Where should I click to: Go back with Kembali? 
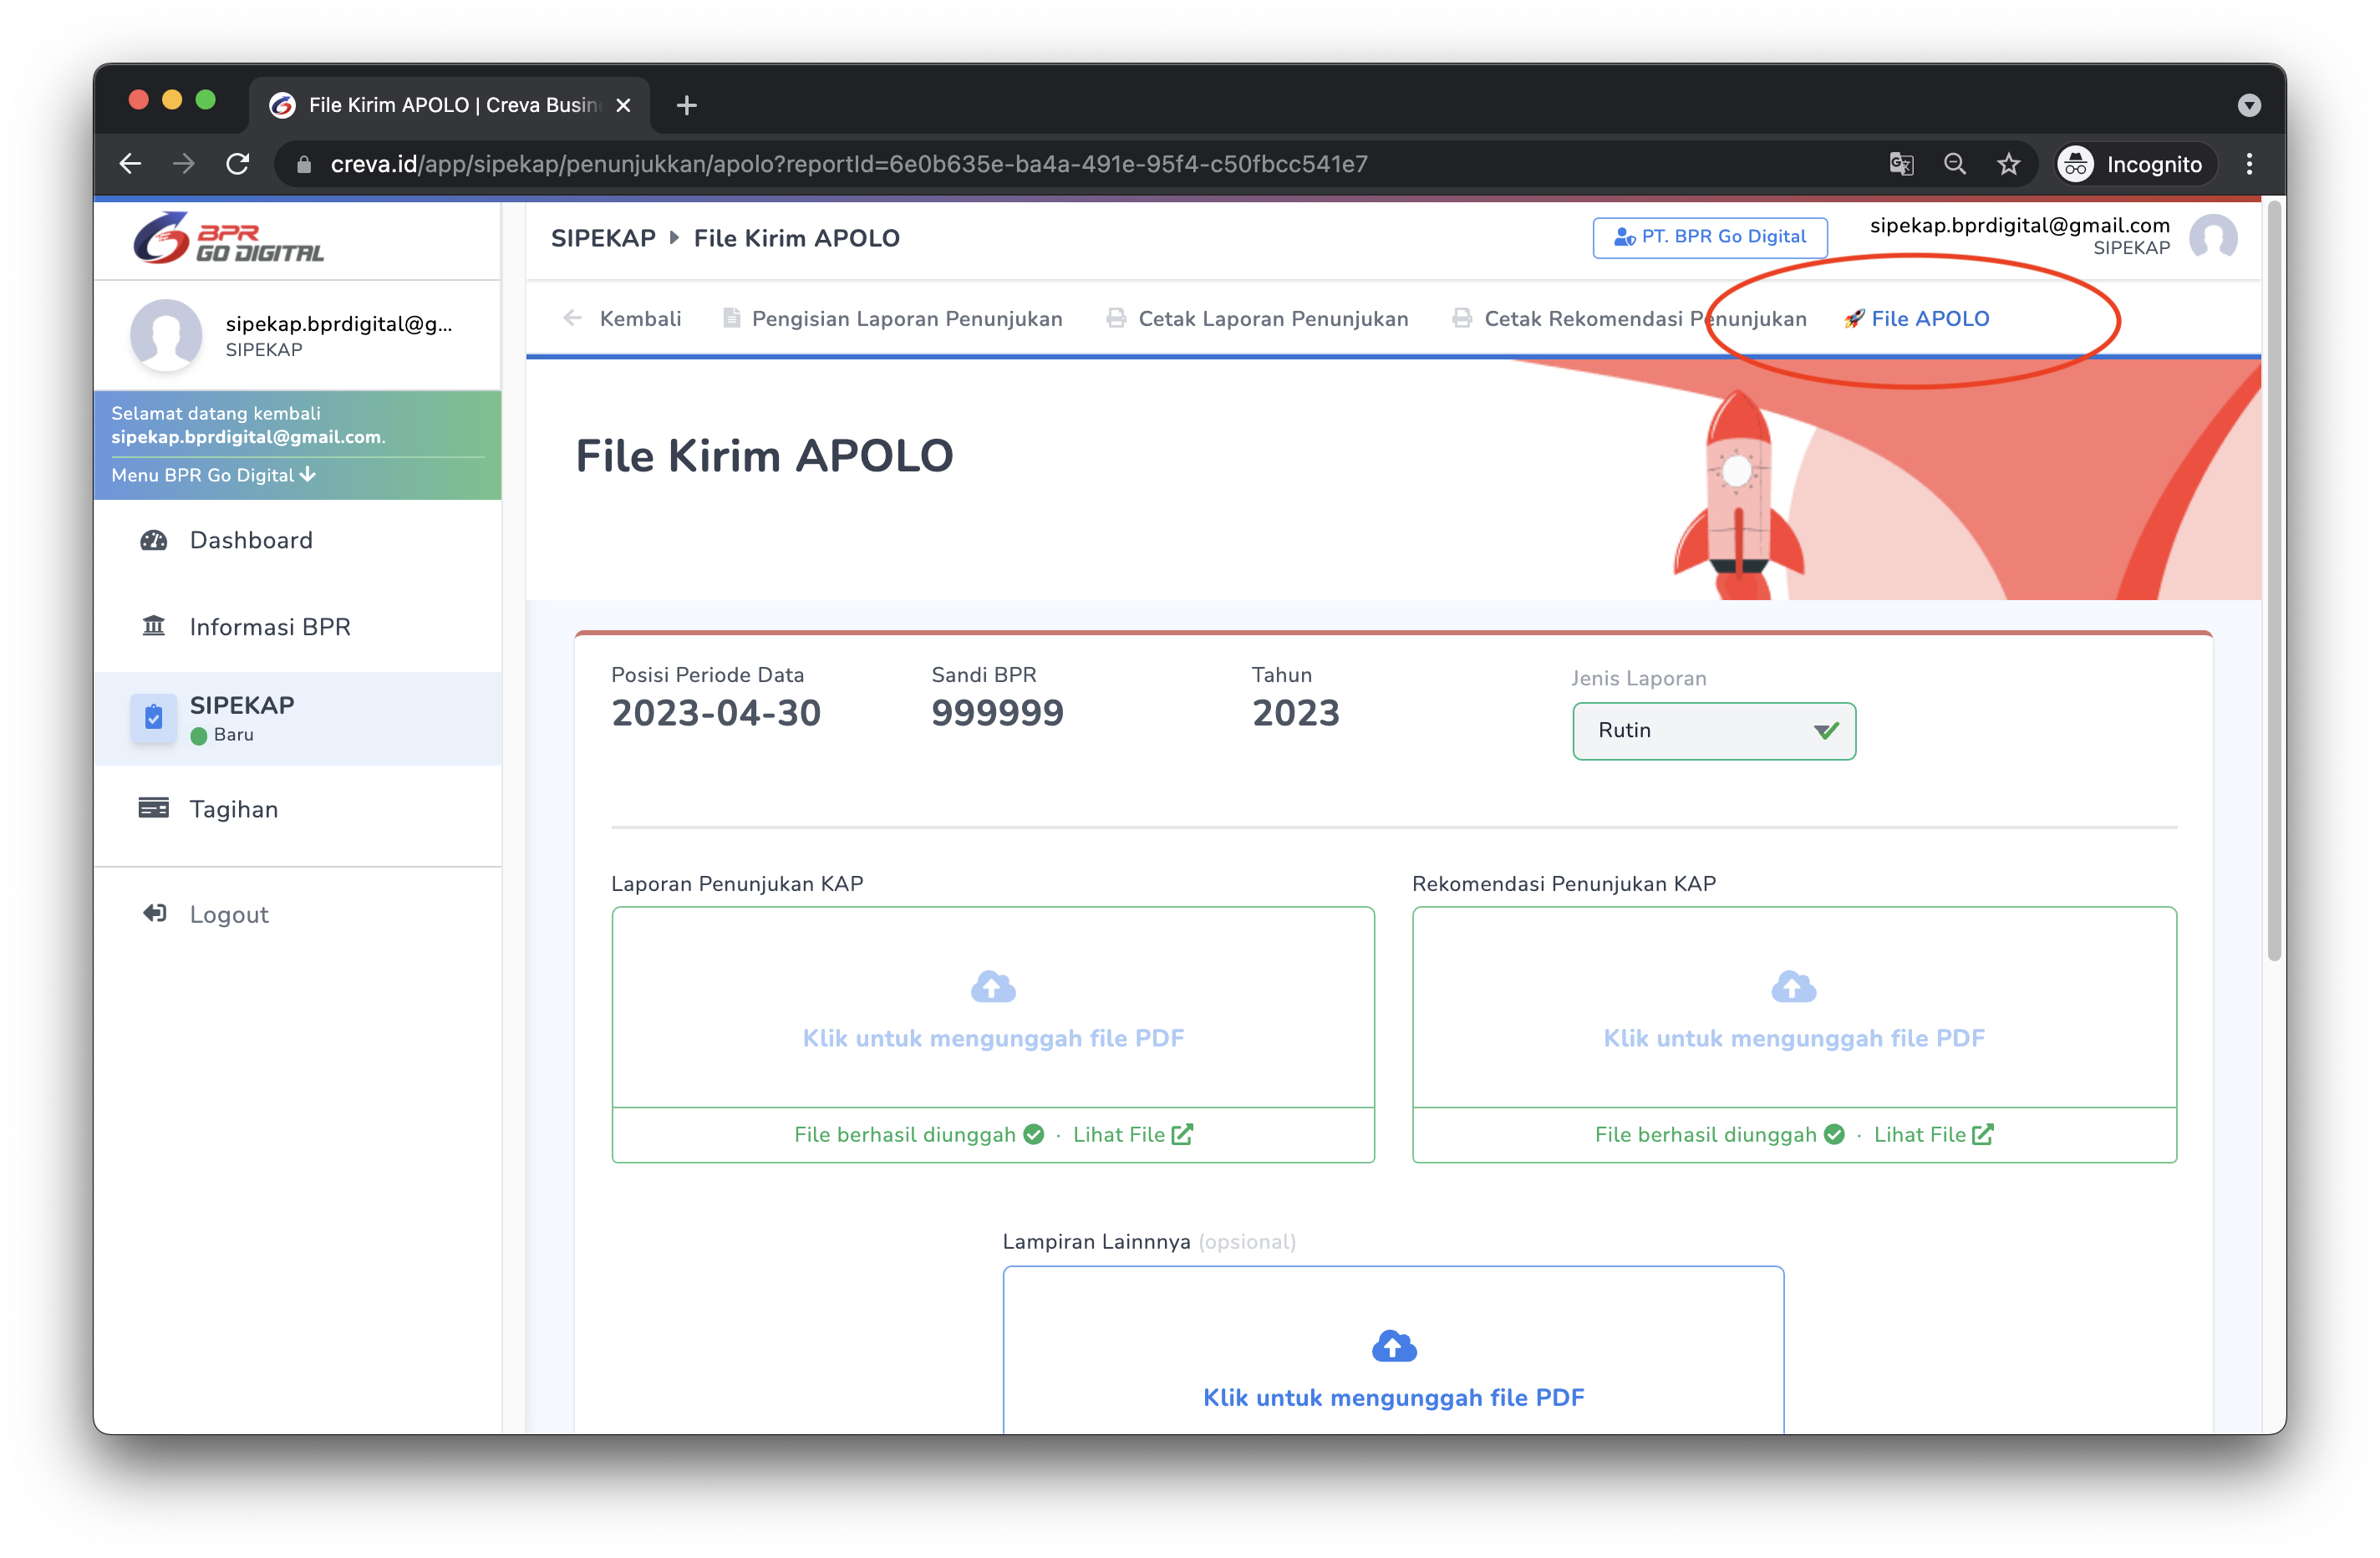(622, 318)
